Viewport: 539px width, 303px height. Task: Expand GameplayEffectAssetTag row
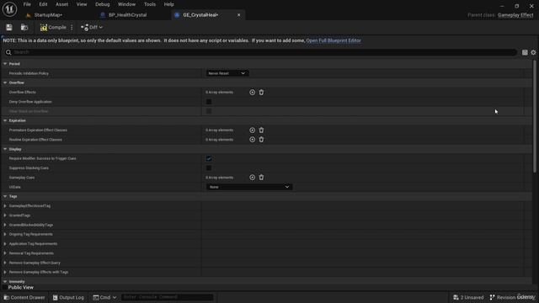click(5, 205)
